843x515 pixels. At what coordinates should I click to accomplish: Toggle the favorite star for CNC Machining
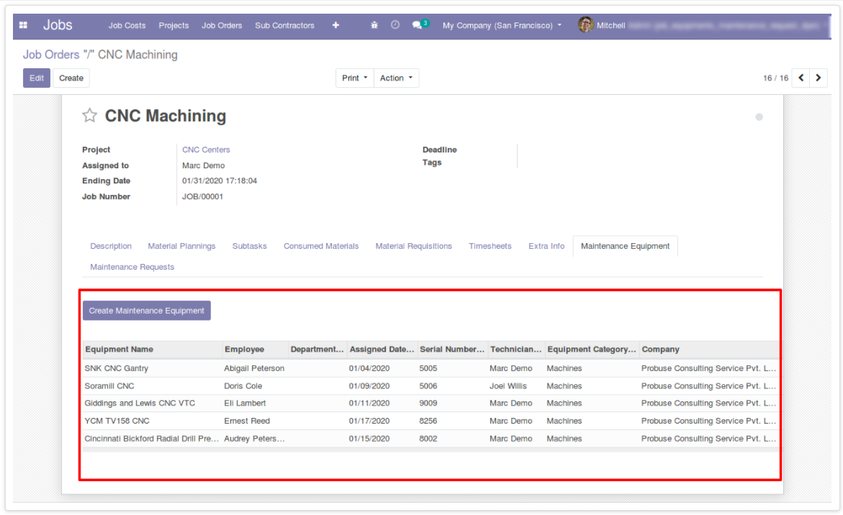click(x=89, y=116)
